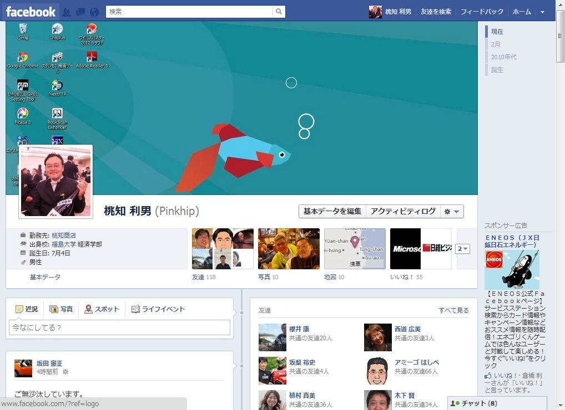Open 写真 10 photos thumbnail
This screenshot has height=410, width=565.
pos(289,249)
